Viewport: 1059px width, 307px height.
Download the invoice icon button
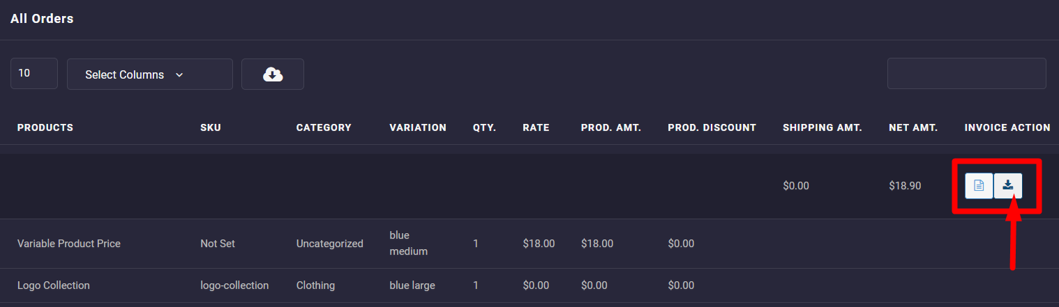click(1008, 186)
